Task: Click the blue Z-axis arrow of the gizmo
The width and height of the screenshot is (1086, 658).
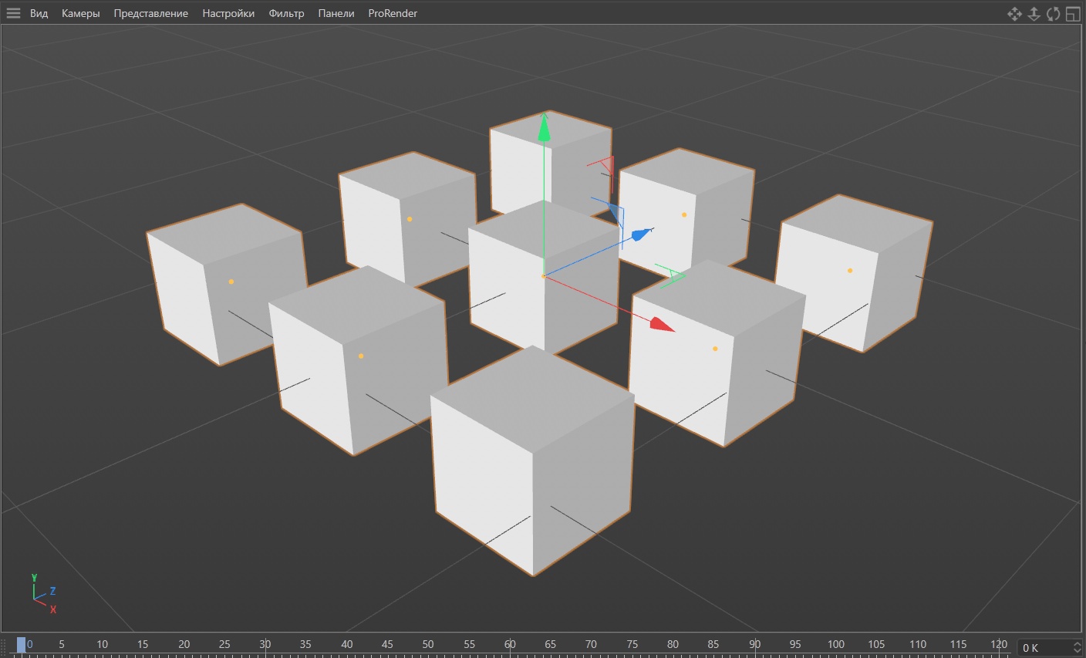Action: tap(641, 234)
